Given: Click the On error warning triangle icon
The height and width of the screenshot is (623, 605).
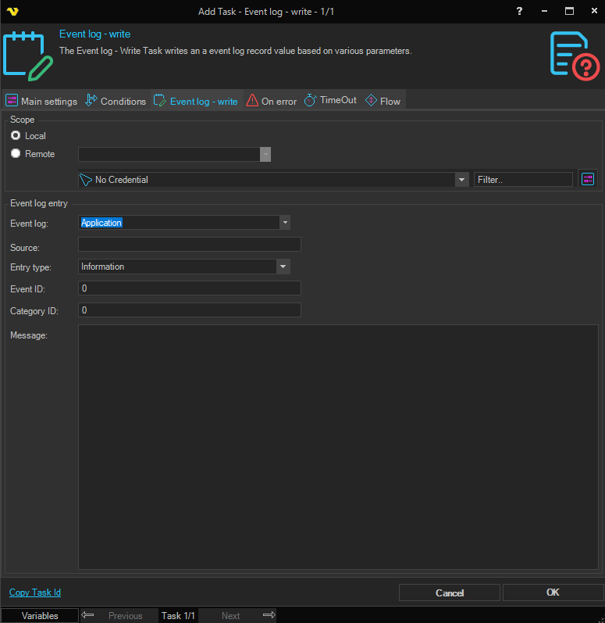Looking at the screenshot, I should (x=252, y=101).
